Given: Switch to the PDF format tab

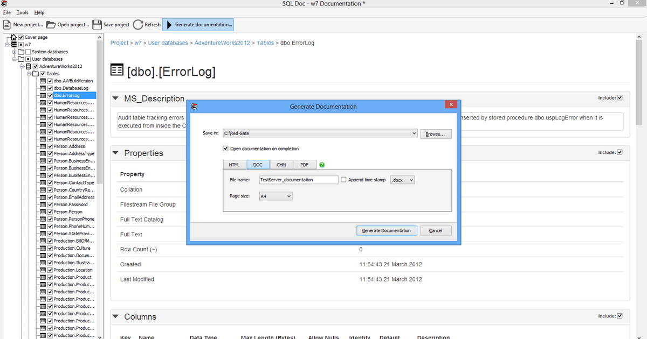Looking at the screenshot, I should [305, 165].
